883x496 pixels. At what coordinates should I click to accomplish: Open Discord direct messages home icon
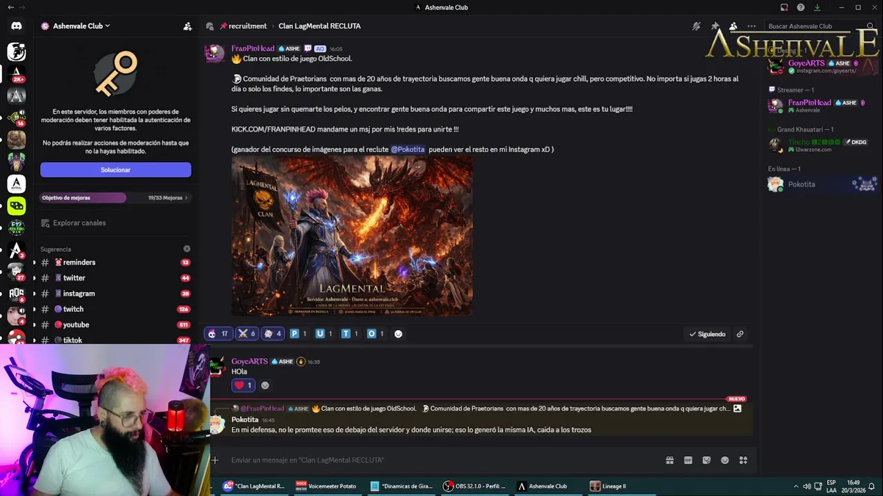[x=17, y=26]
